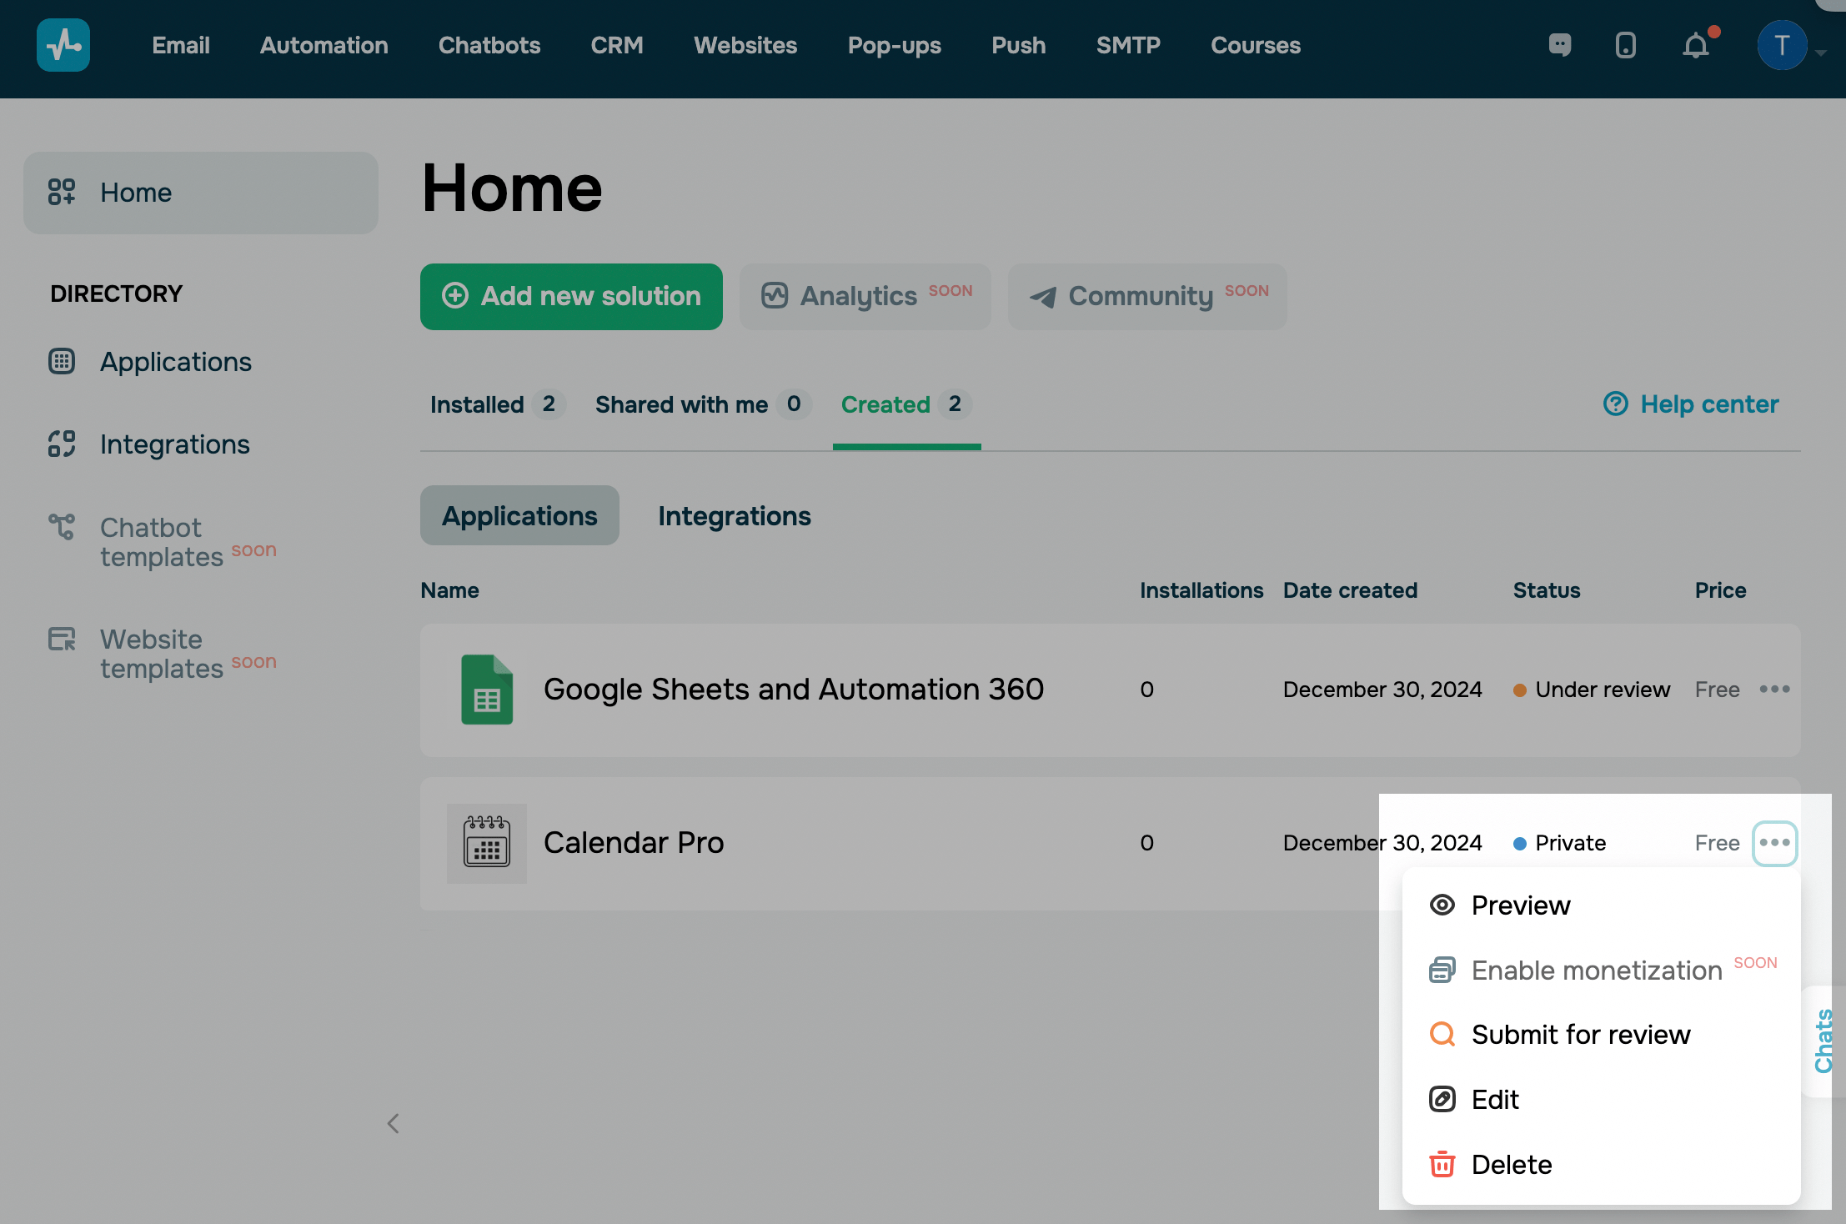Click the Edit pencil icon in menu
1846x1224 pixels.
point(1442,1099)
